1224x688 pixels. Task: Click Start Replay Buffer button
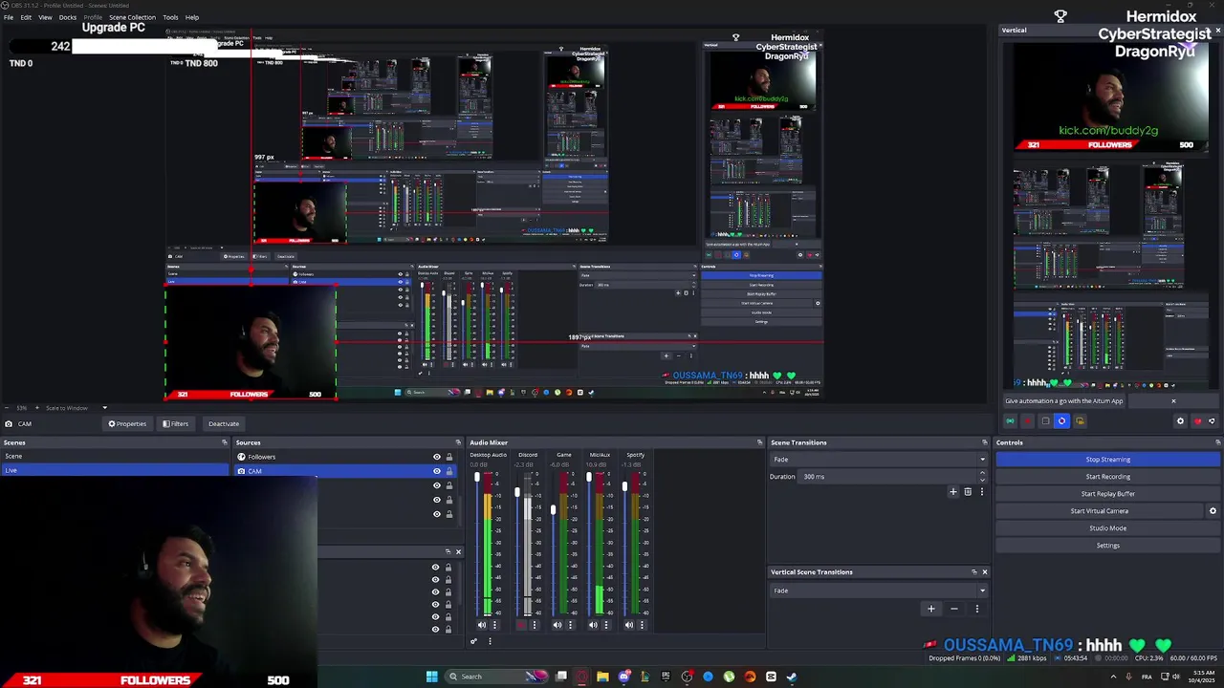point(1107,494)
